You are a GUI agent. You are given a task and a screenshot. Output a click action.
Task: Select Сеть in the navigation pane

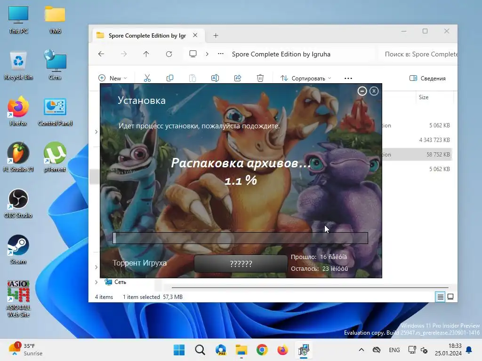(x=116, y=282)
